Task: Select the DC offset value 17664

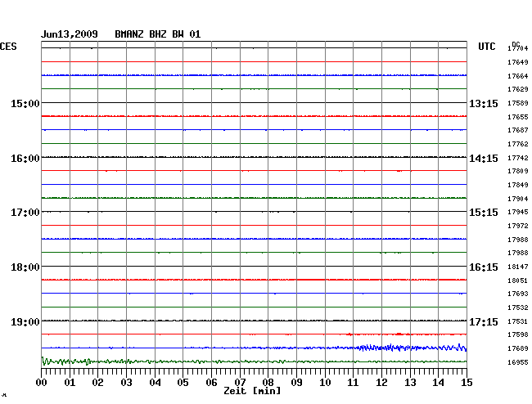Action: [x=518, y=76]
